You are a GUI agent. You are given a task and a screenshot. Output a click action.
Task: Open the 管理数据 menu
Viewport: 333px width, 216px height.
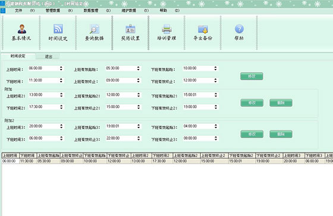tap(53, 11)
